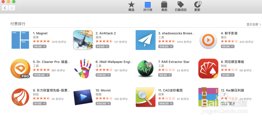
Task: Go back with the left arrow button
Action: tap(5, 8)
